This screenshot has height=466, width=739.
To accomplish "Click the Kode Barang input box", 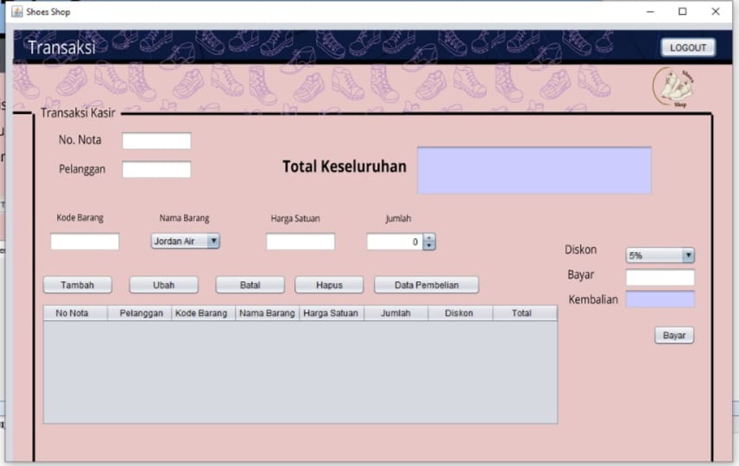I will [85, 242].
